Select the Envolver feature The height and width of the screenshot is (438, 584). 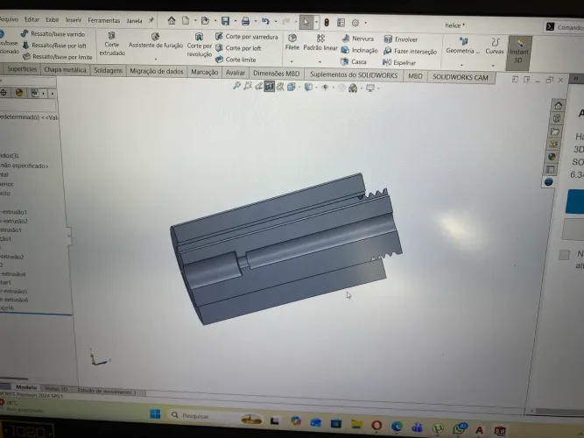point(401,39)
